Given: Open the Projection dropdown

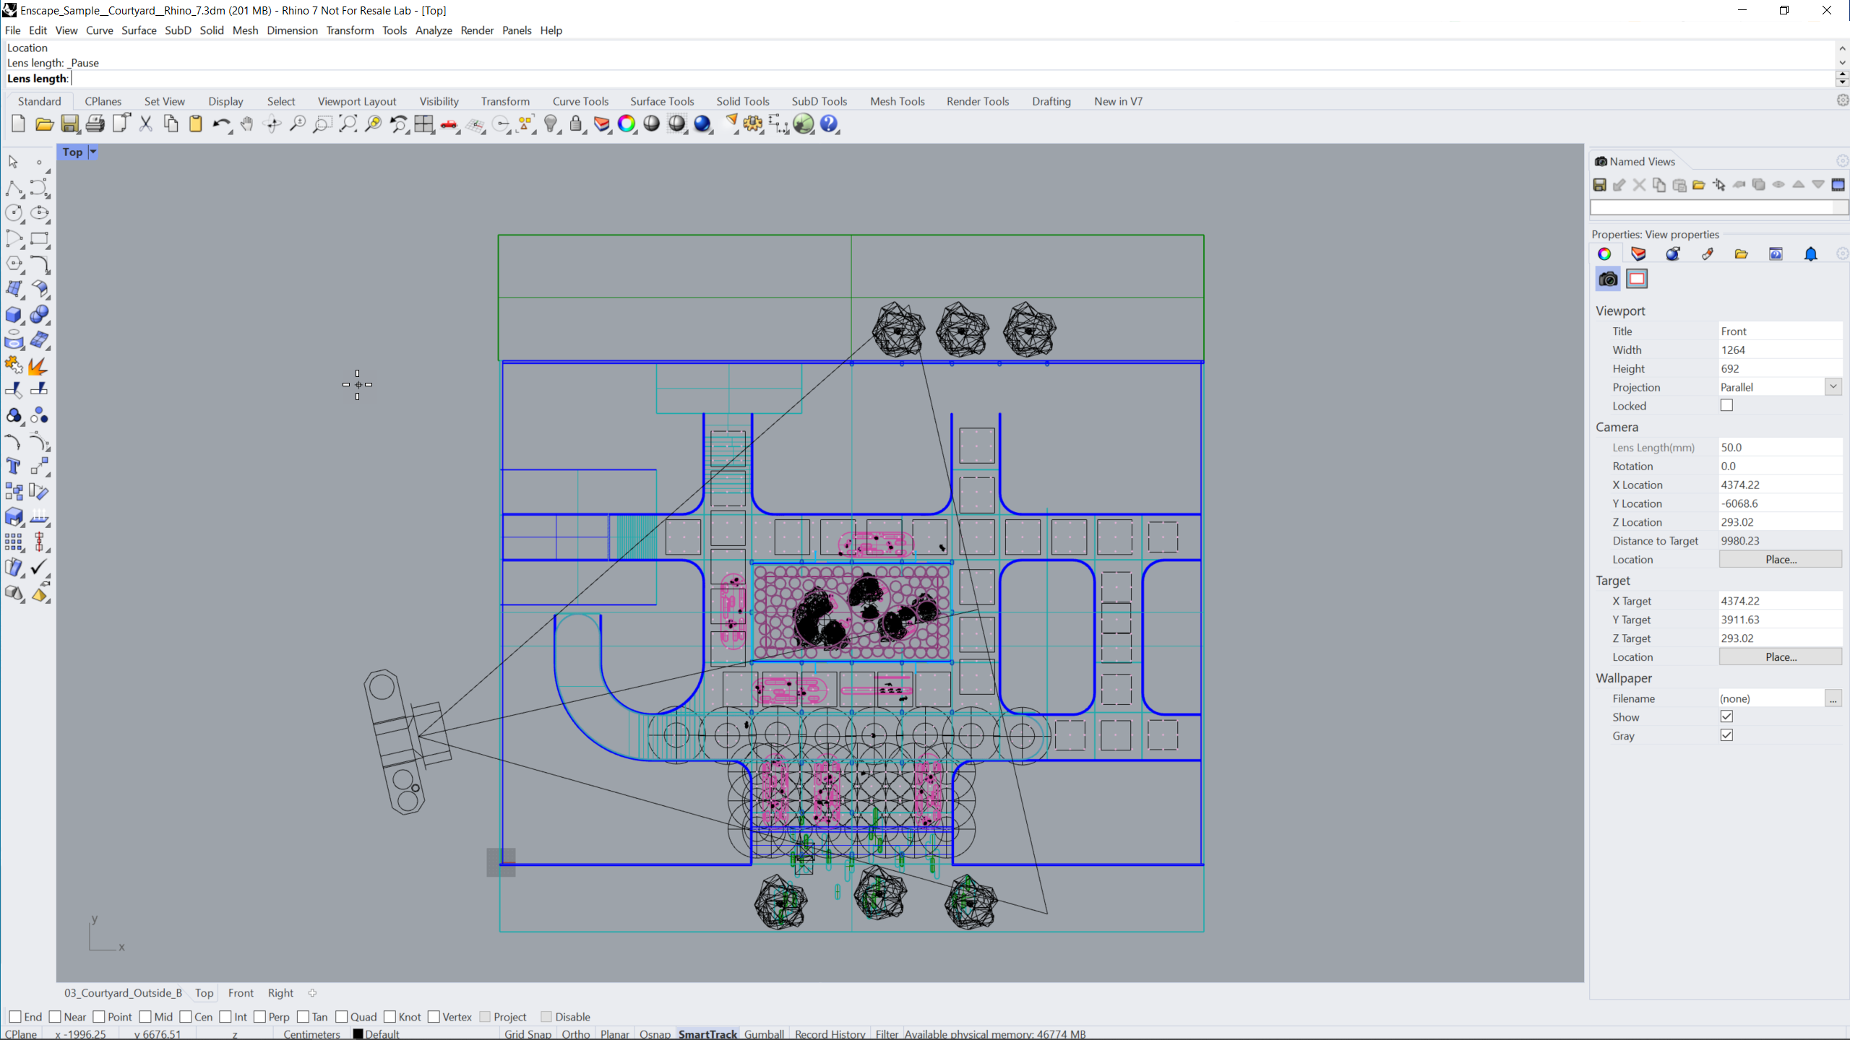Looking at the screenshot, I should click(1833, 387).
